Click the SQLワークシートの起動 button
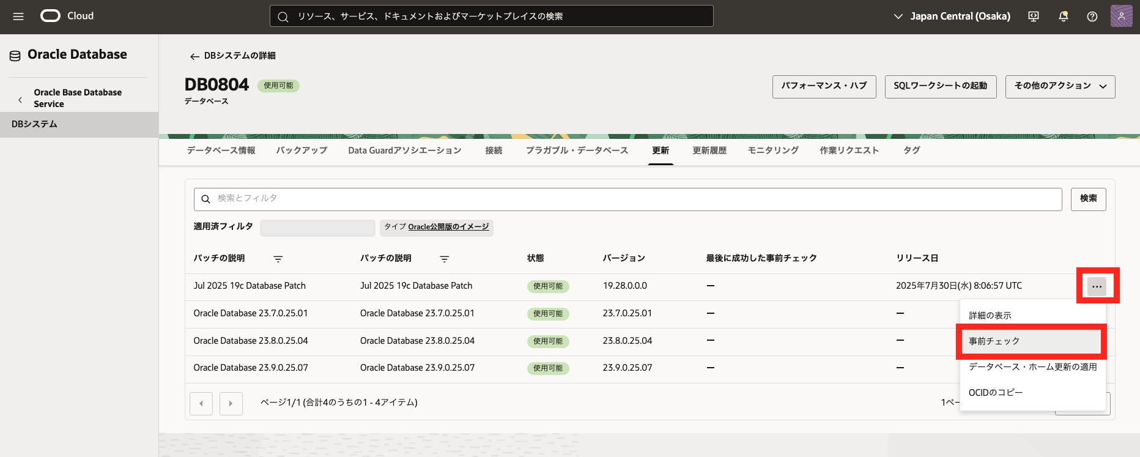1140x457 pixels. click(940, 86)
